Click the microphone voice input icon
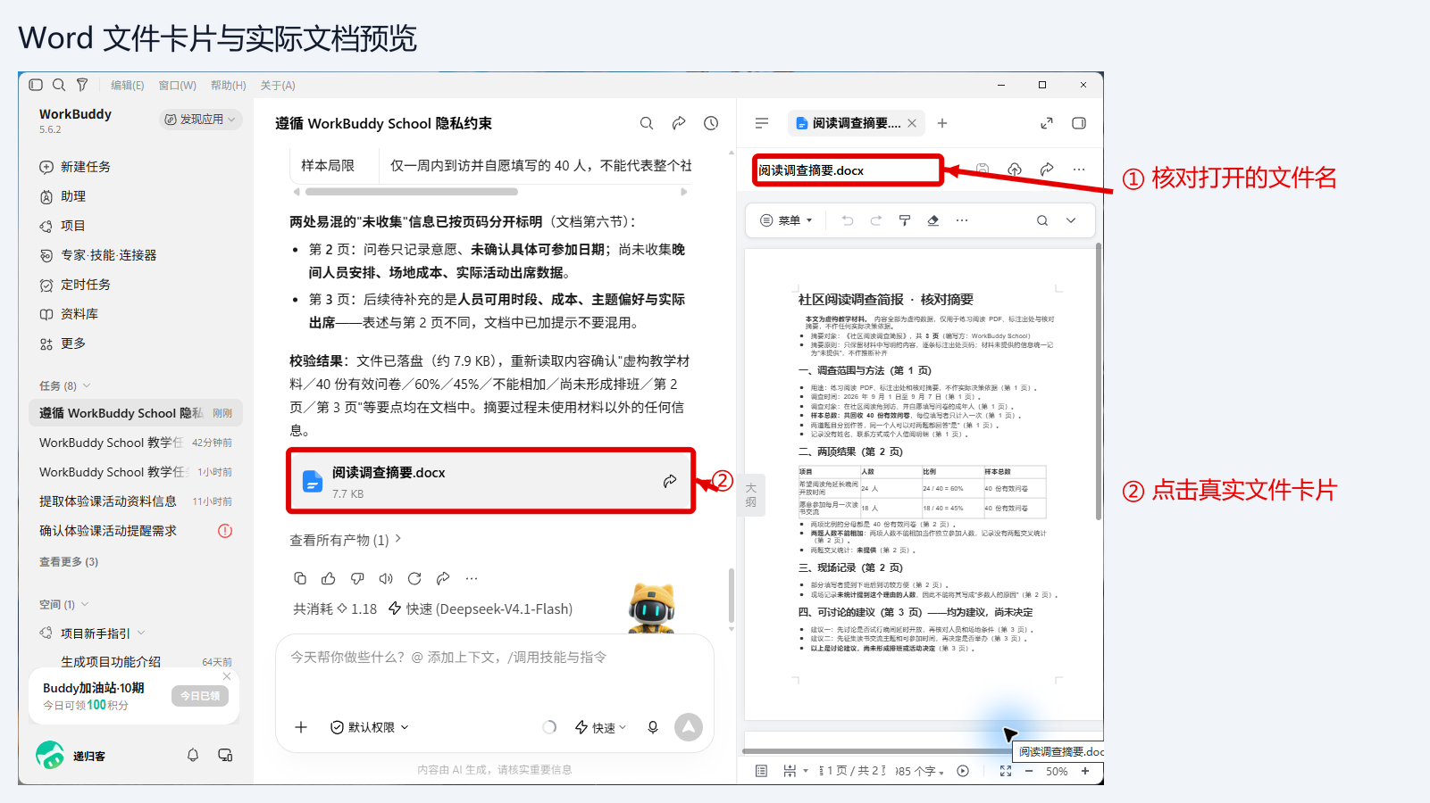1430x803 pixels. click(x=653, y=727)
